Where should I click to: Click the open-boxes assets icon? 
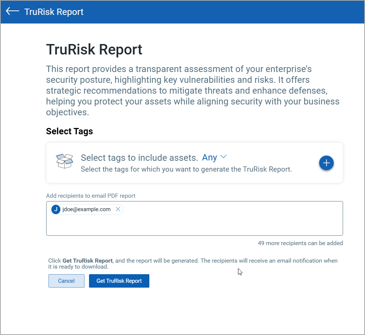64,161
